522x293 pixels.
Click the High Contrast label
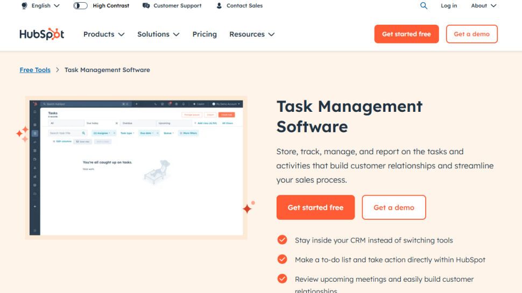pyautogui.click(x=111, y=6)
